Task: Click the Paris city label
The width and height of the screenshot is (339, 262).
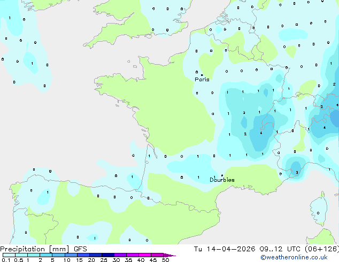Action: point(202,80)
